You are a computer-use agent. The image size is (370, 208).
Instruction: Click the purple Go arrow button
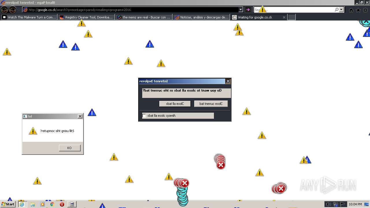[x=248, y=10]
